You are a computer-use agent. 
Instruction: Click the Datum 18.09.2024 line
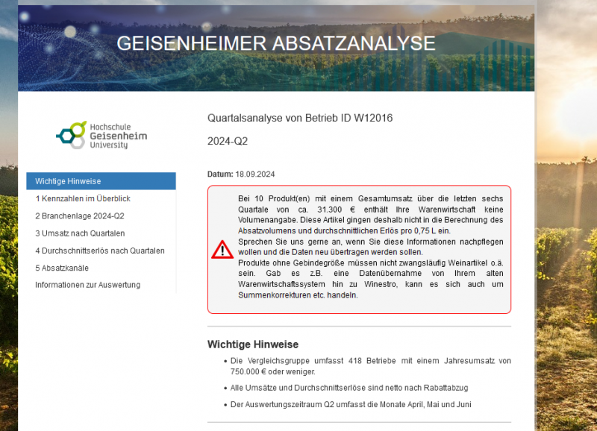(x=241, y=174)
